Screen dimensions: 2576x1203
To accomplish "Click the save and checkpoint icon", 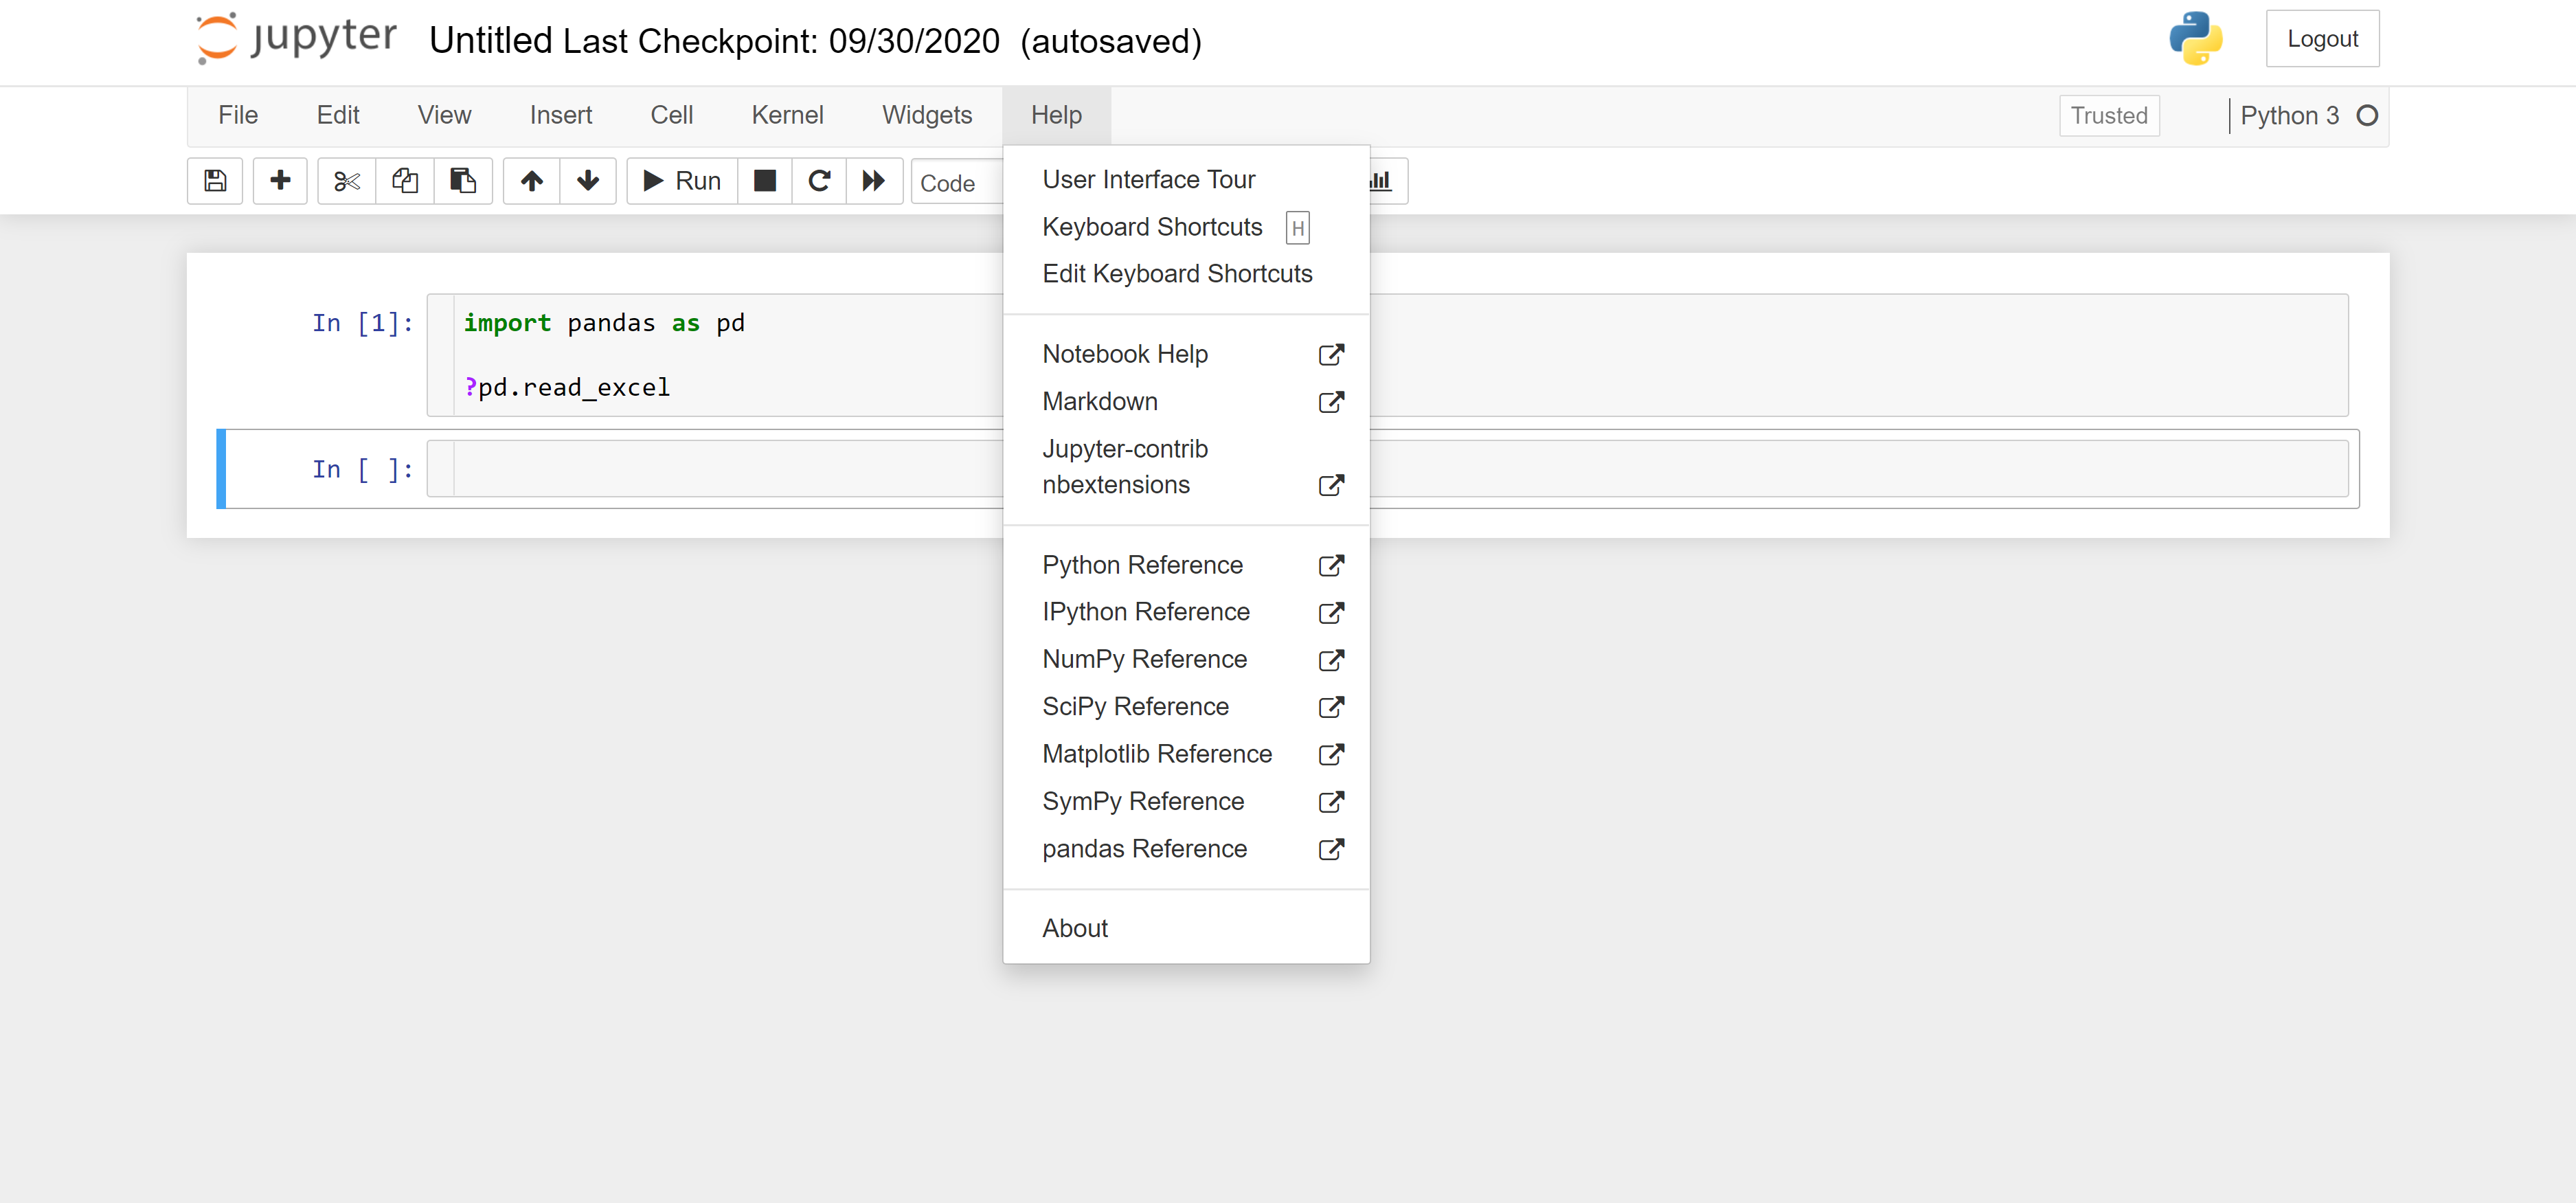I will tap(215, 181).
